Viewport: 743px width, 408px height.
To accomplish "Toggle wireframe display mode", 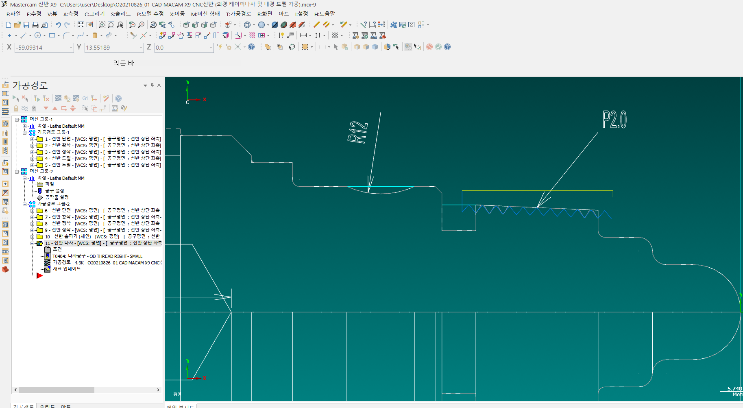I will [247, 25].
